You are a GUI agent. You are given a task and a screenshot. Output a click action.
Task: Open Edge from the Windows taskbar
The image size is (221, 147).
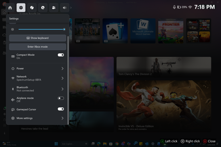click(x=99, y=144)
